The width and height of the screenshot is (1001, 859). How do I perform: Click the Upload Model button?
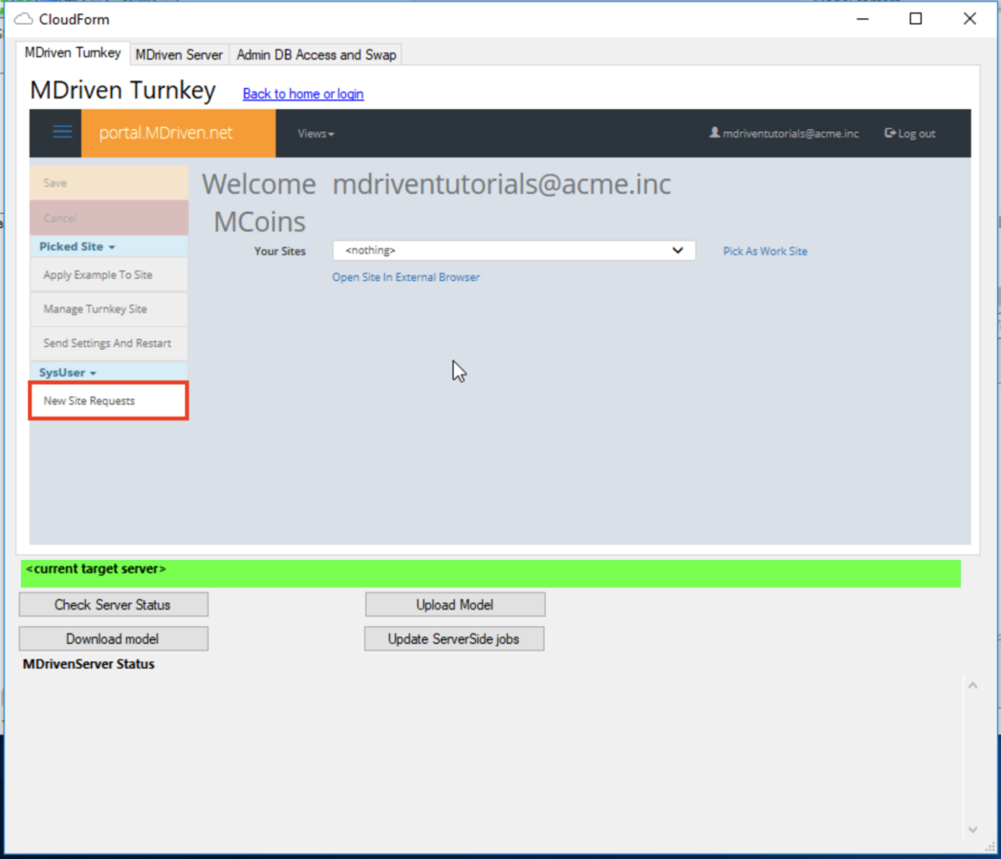(454, 605)
